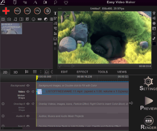Click the half-shaded circle icon
This screenshot has width=157, height=131.
[46, 19]
